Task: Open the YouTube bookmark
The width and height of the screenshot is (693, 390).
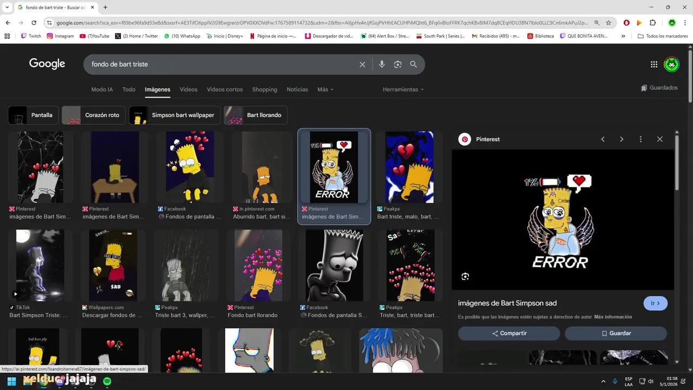Action: 94,36
